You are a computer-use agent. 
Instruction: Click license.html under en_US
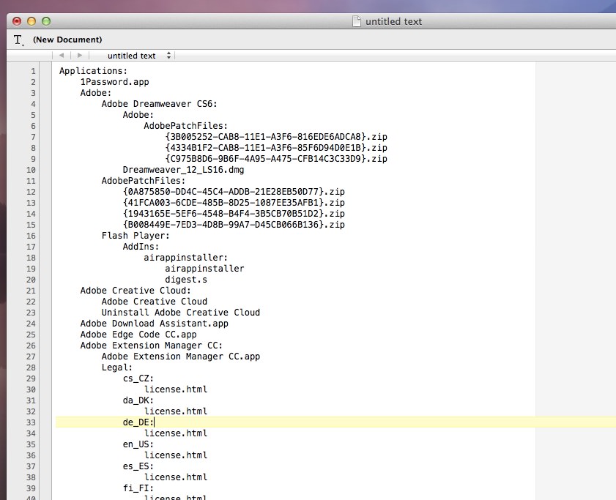[176, 456]
